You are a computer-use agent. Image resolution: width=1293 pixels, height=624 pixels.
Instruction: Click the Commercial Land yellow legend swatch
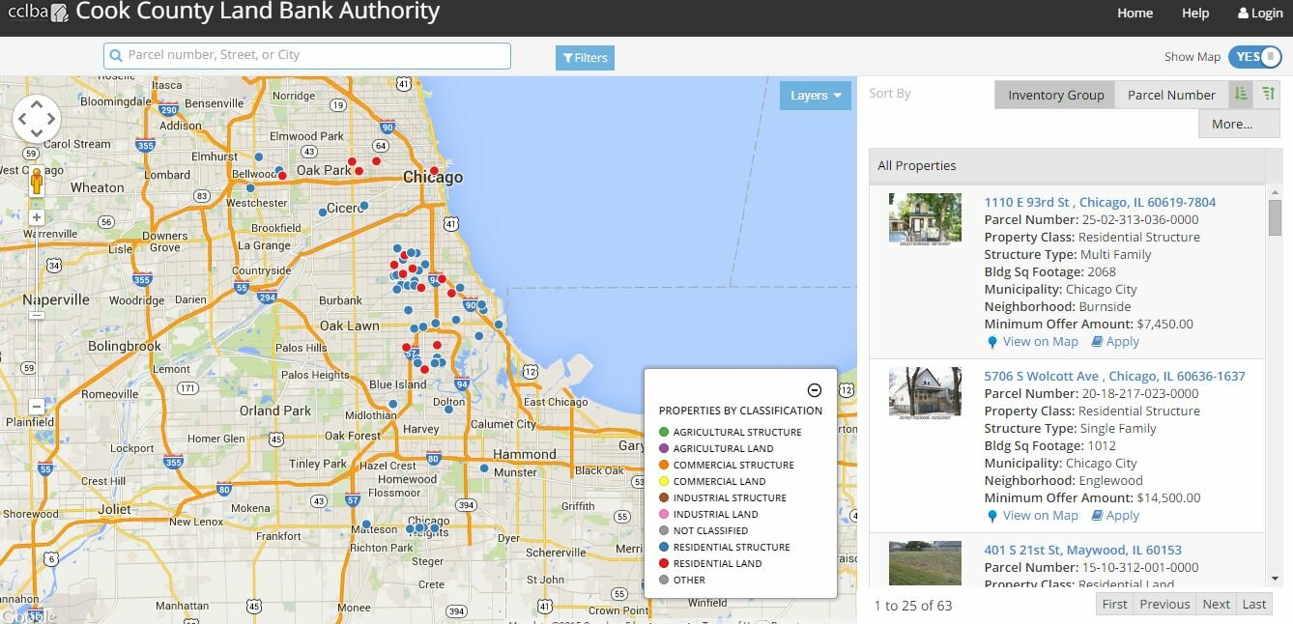[663, 481]
